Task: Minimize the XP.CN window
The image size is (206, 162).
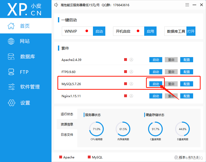Action: 194,5
